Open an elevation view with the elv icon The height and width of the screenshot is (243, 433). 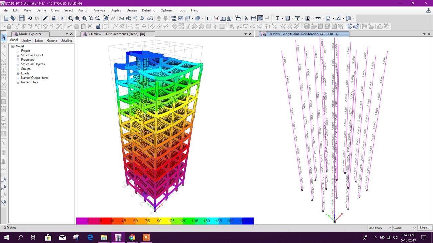[x=135, y=18]
